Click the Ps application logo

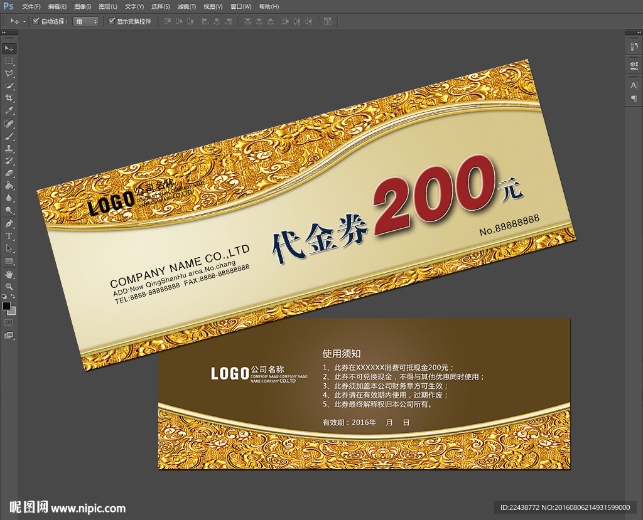tap(8, 6)
